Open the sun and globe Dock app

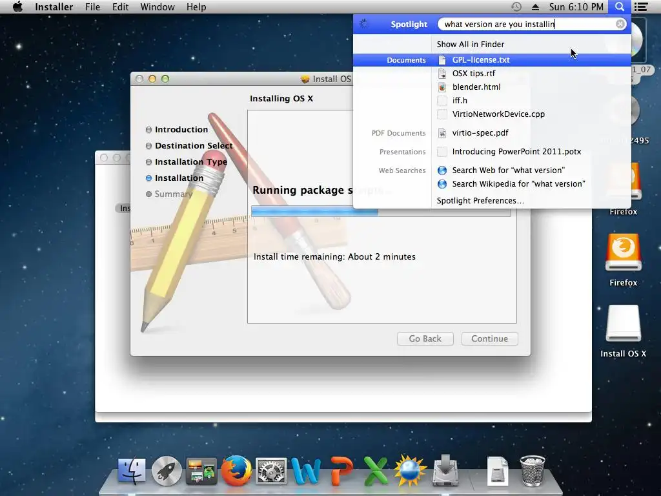click(x=410, y=471)
